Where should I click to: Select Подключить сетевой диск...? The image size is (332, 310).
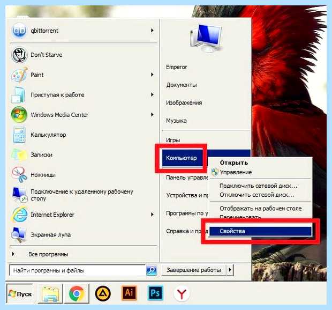coord(258,186)
